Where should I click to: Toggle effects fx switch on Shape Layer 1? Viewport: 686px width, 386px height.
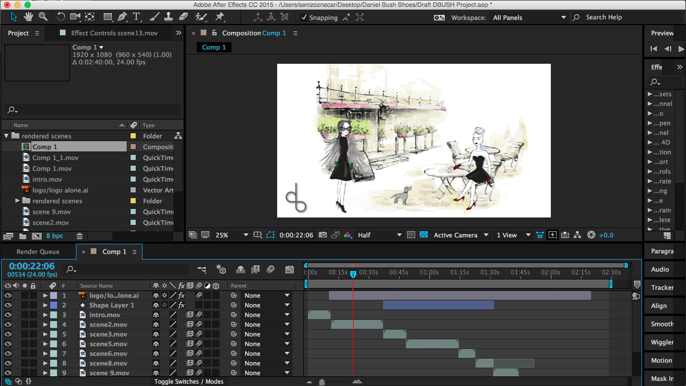click(x=181, y=305)
